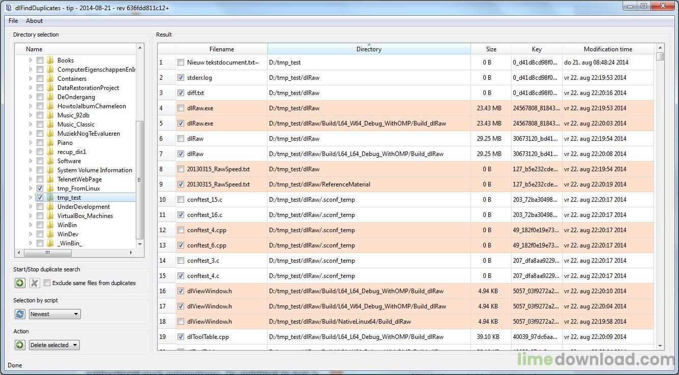Open the About menu

tap(34, 21)
